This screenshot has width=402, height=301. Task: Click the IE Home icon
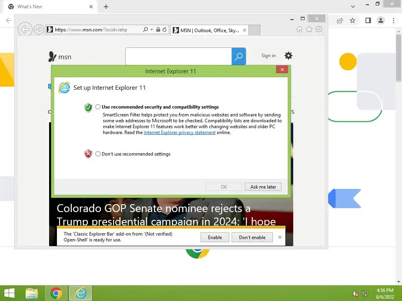point(299,29)
